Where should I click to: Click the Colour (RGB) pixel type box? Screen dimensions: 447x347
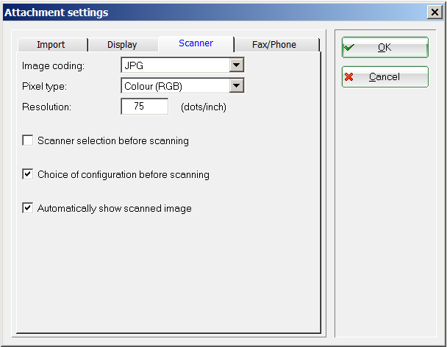[x=182, y=85]
